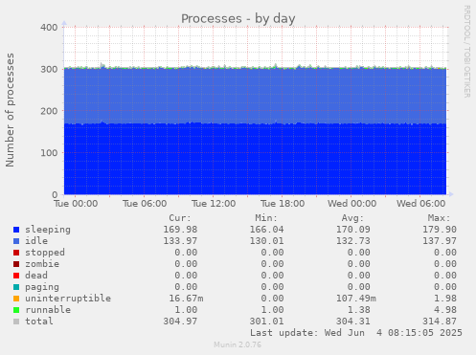Viewport: 476px width, 355px height.
Task: Click the stopped legend color swatch
Action: coord(16,253)
